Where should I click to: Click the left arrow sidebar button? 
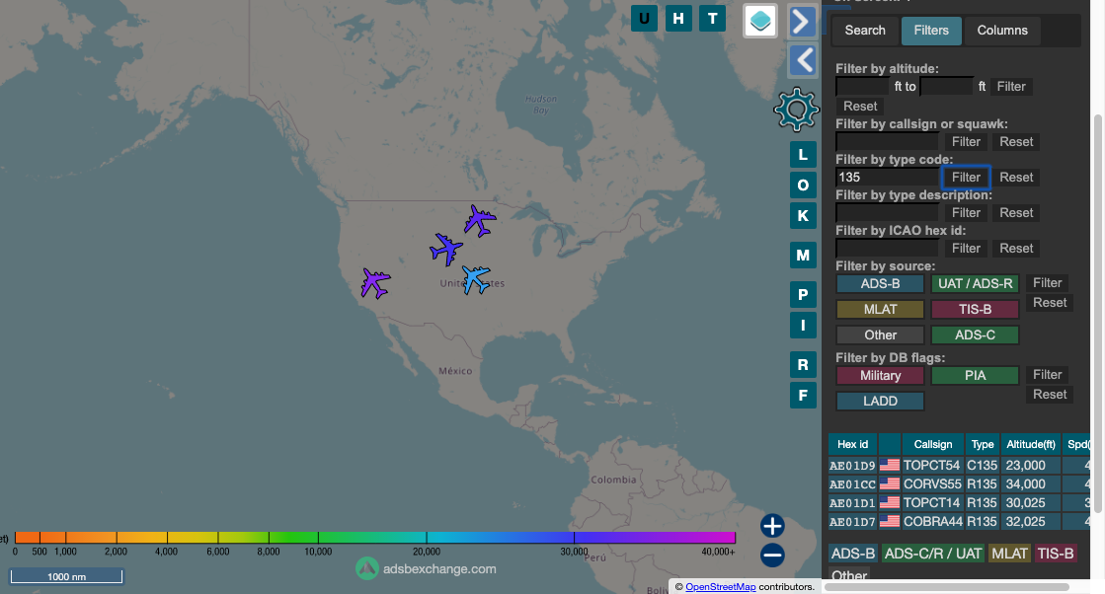pyautogui.click(x=802, y=60)
